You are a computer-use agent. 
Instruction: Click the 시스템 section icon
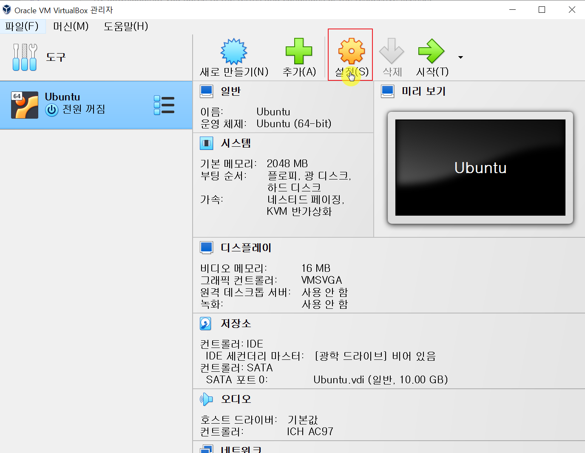(206, 143)
